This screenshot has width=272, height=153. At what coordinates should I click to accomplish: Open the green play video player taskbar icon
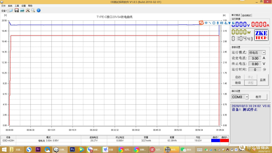(81, 149)
